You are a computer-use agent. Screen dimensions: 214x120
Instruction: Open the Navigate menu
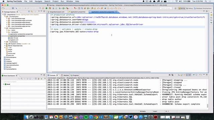[38, 1]
